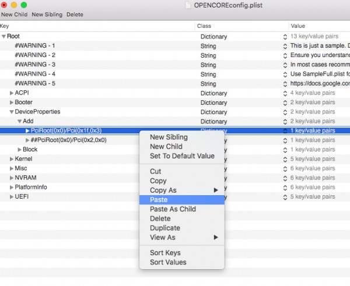Collapse the Root disclosure triangle
The image size is (350, 286).
(3, 36)
